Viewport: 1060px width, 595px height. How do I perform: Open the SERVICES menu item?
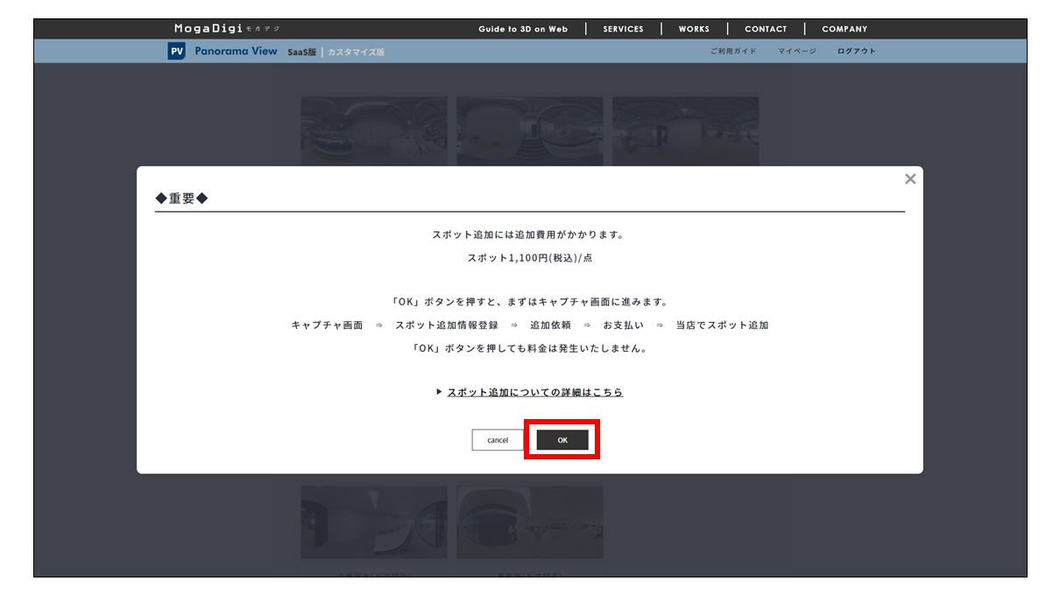623,29
